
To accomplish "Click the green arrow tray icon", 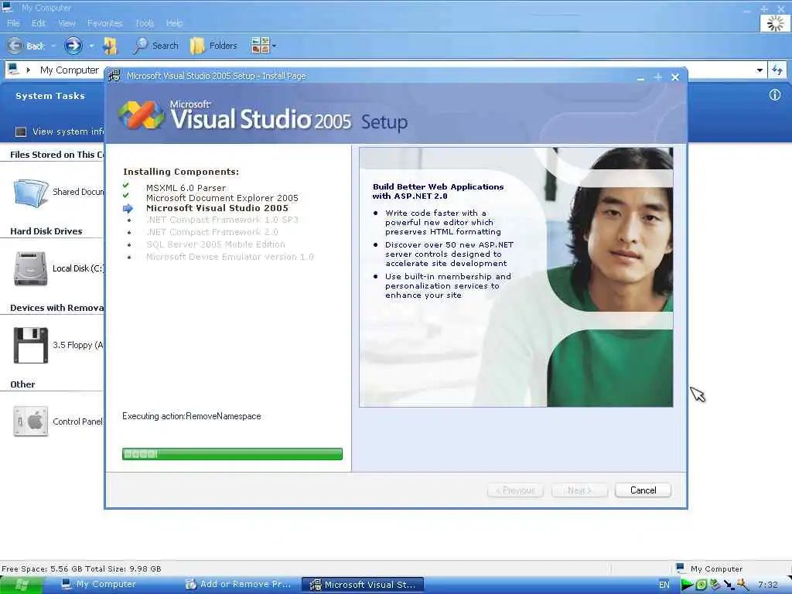I will [x=687, y=585].
